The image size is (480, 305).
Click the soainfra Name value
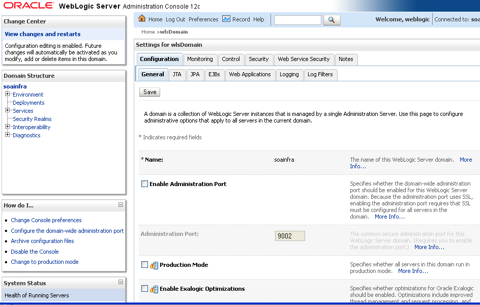tap(284, 160)
